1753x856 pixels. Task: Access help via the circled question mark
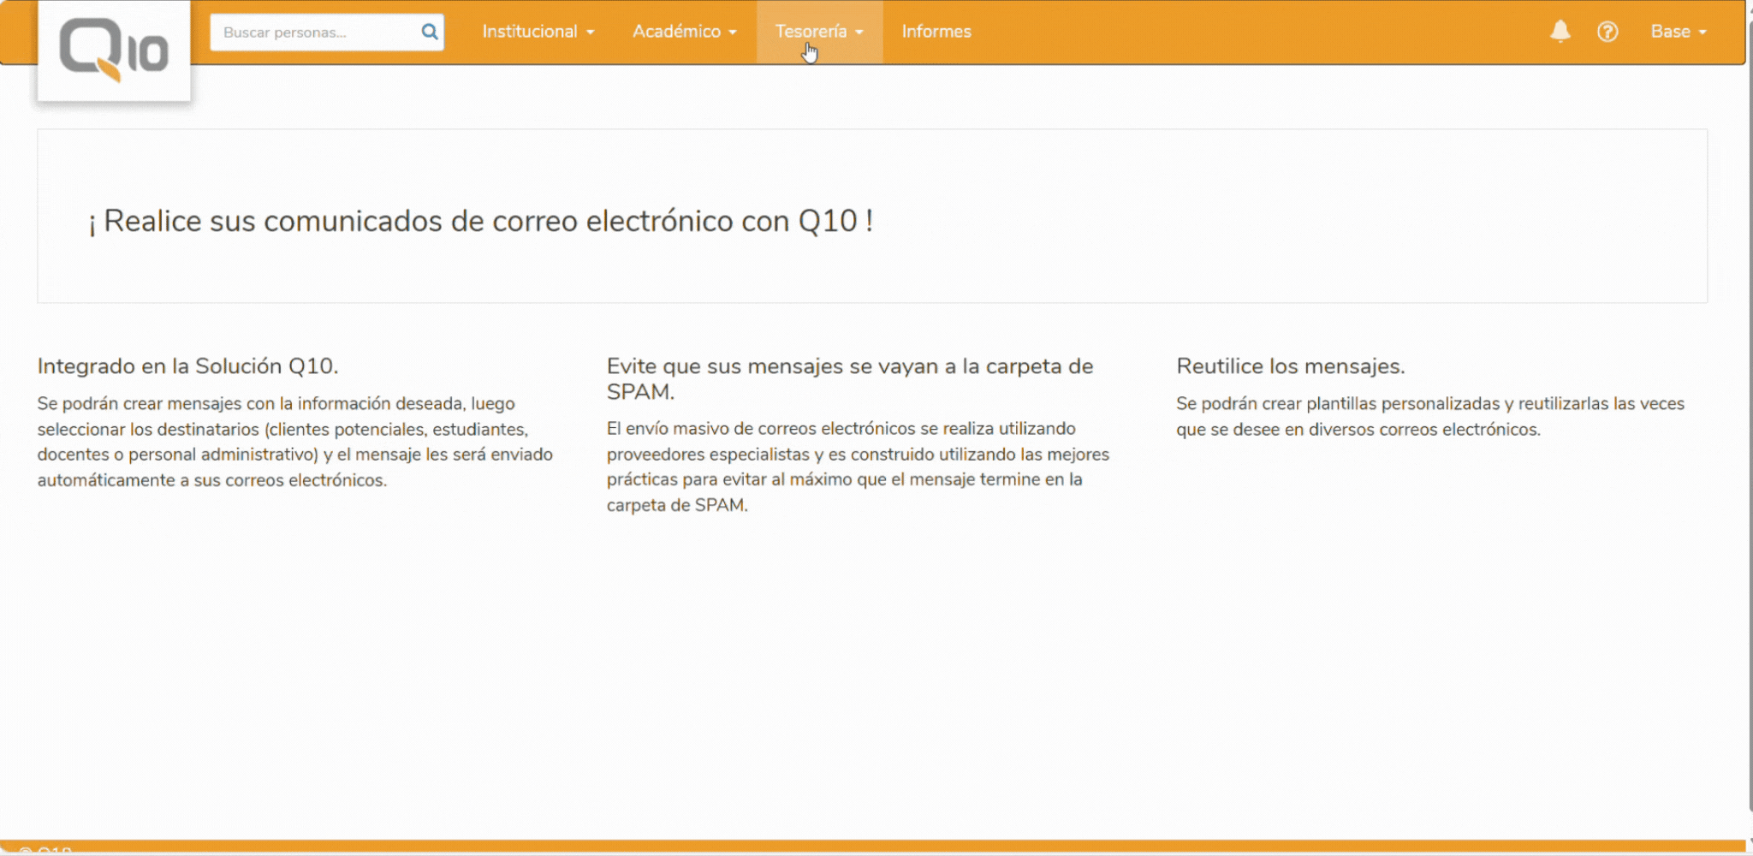click(x=1609, y=31)
